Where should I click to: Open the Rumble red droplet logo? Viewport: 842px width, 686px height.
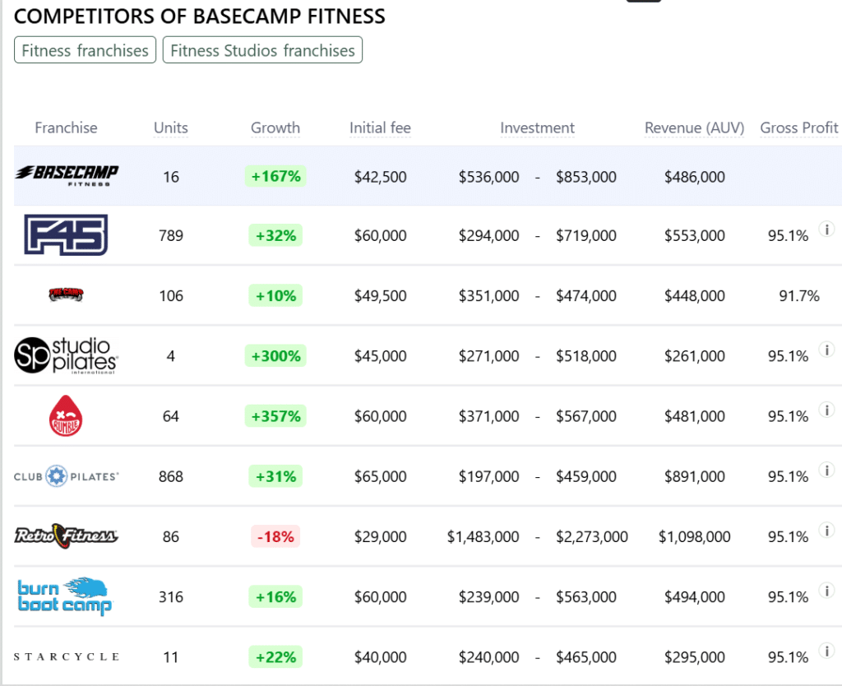66,415
